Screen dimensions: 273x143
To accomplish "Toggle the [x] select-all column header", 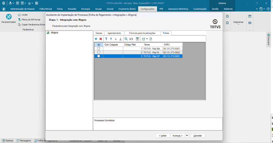I will (x=99, y=45).
